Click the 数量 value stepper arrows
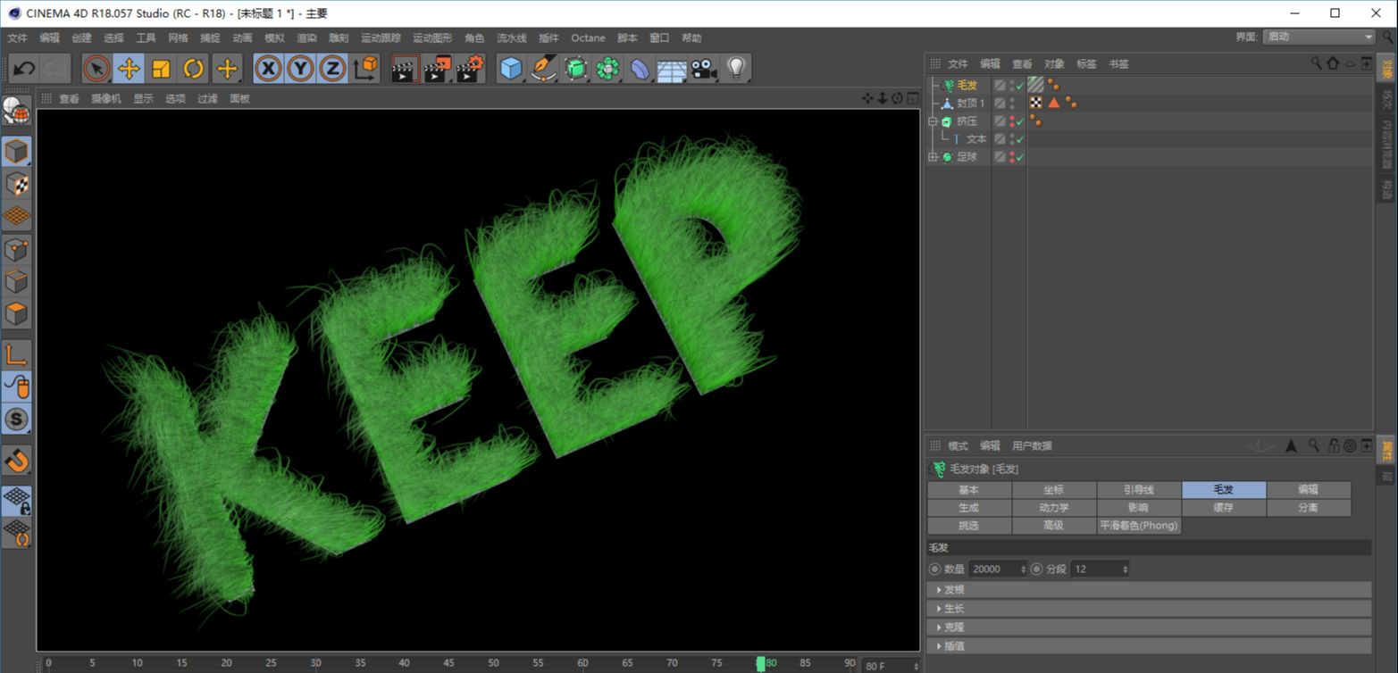1398x673 pixels. (x=1024, y=569)
